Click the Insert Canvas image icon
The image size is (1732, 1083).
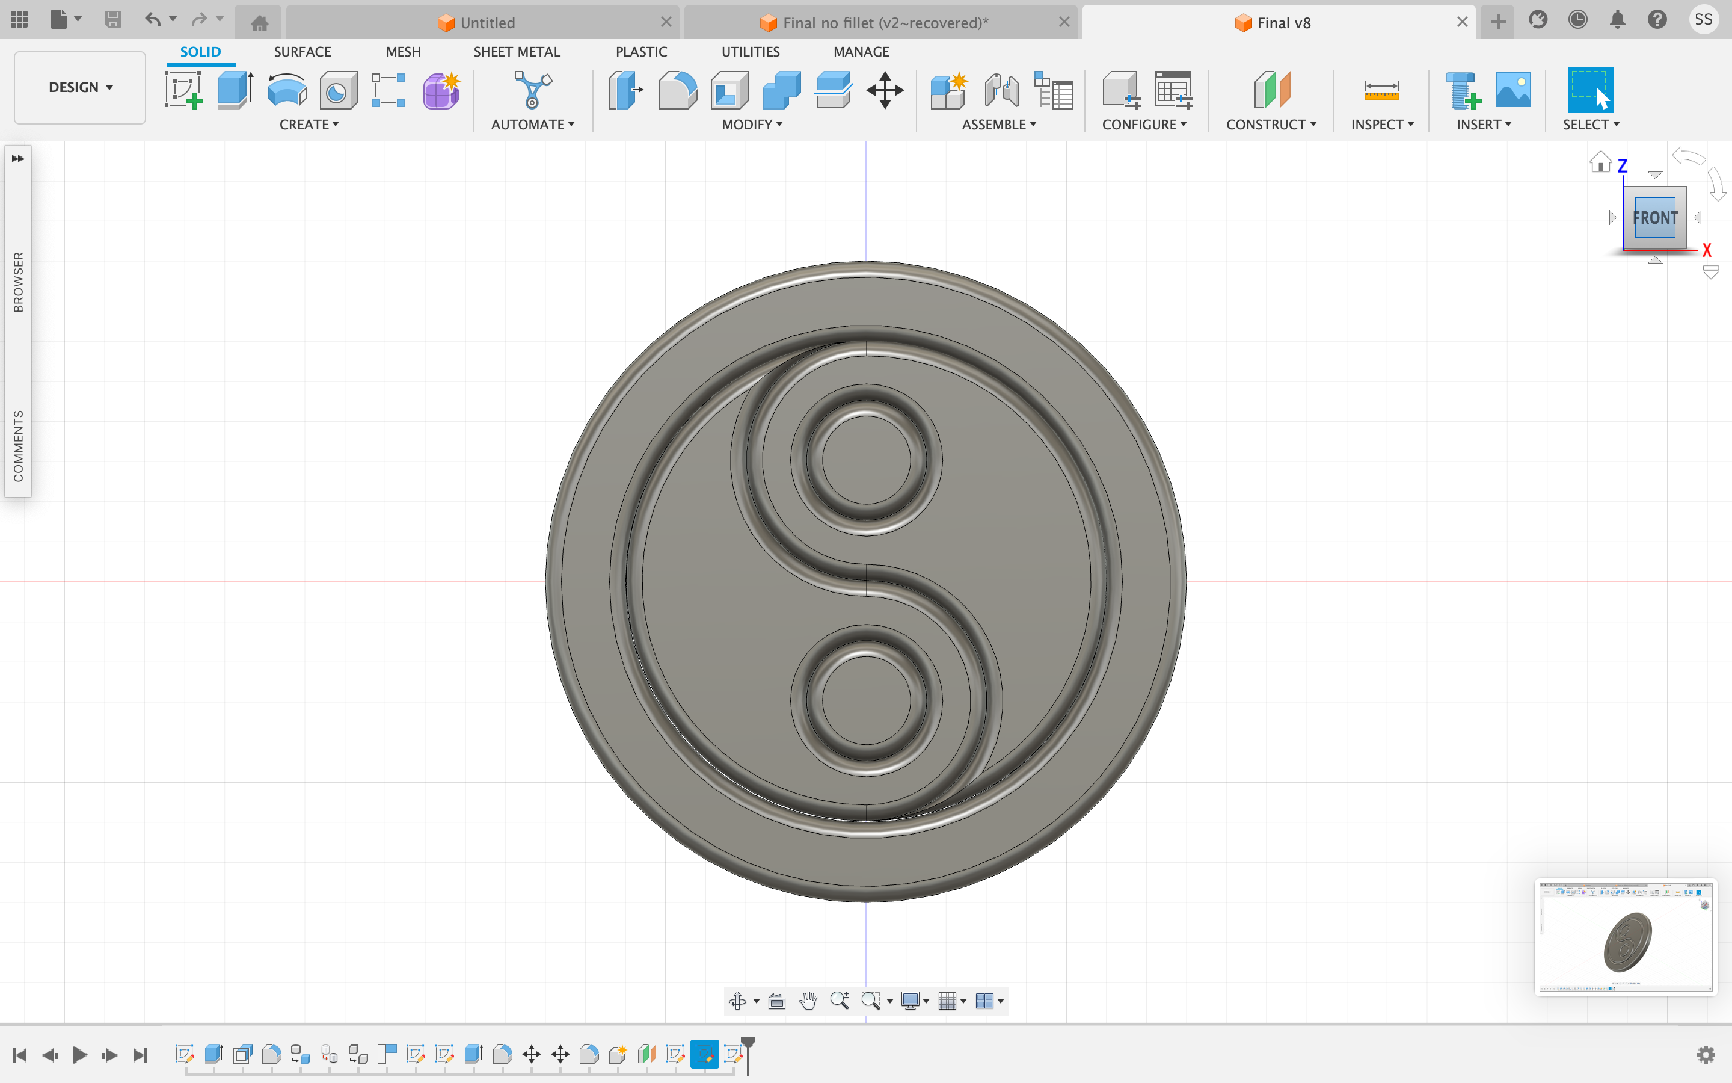pos(1514,90)
